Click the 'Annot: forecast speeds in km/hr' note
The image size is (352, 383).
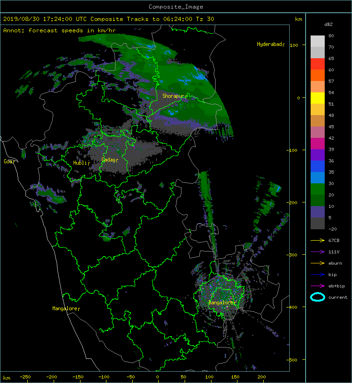click(x=60, y=30)
